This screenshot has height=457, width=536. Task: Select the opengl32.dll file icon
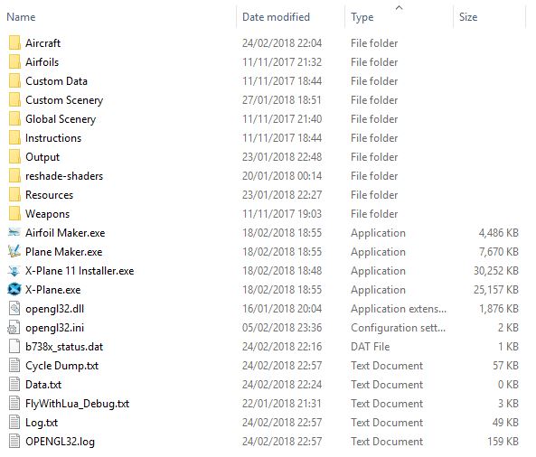(x=14, y=308)
